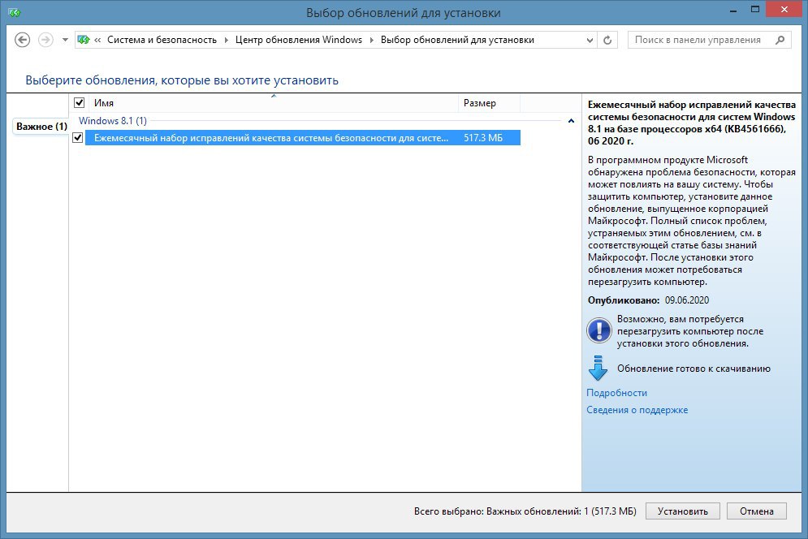Click the "Всего выбрано" summary text
This screenshot has height=539, width=808.
point(525,511)
